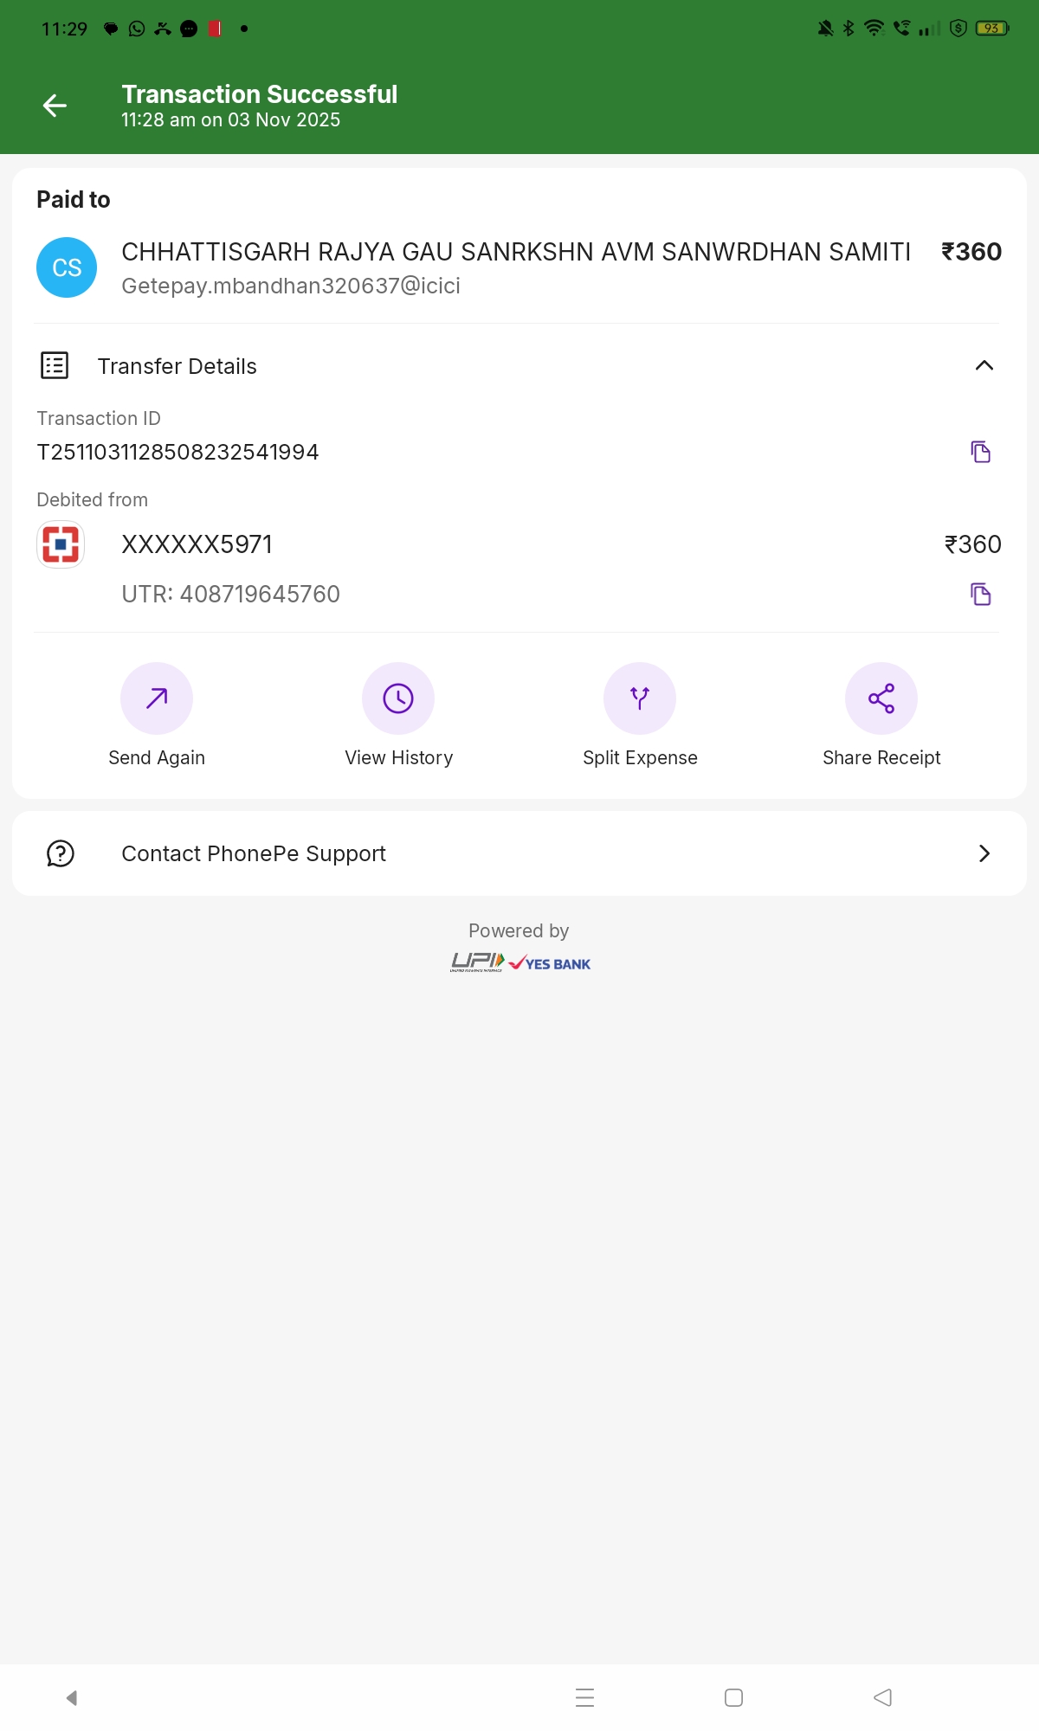The width and height of the screenshot is (1039, 1731).
Task: Tap the CS recipient avatar
Action: tap(67, 267)
